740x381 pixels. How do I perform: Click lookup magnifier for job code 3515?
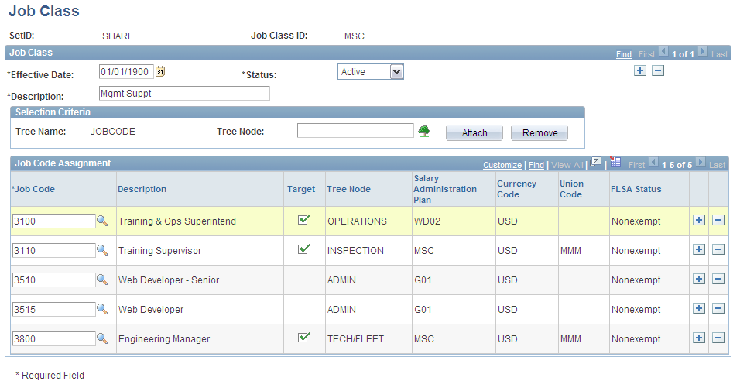click(102, 309)
